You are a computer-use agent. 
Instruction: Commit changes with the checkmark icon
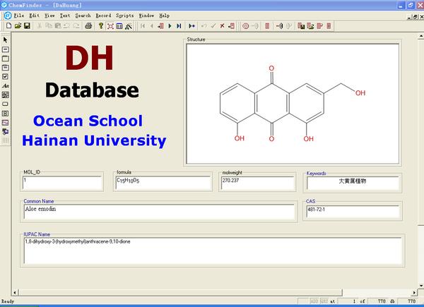coord(213,26)
